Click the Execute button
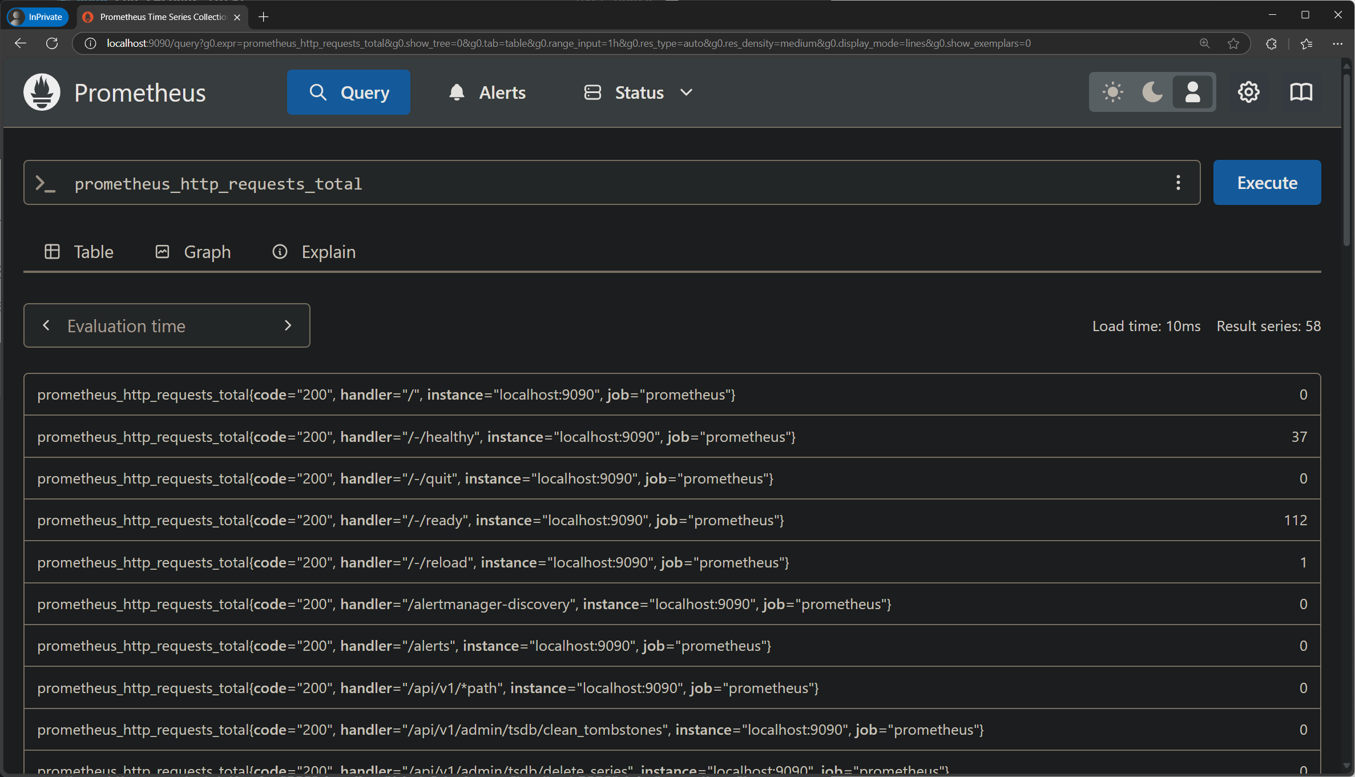The height and width of the screenshot is (777, 1355). click(1267, 183)
